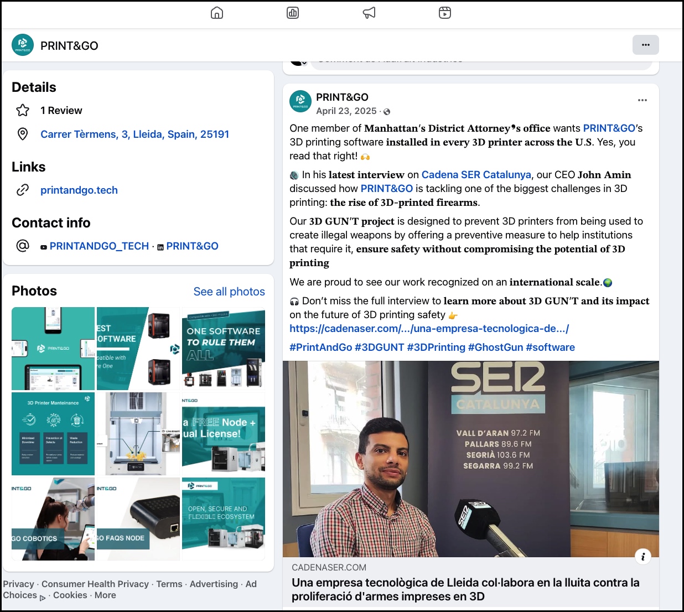Click See all photos
Screen dimensions: 684x612
click(x=229, y=292)
